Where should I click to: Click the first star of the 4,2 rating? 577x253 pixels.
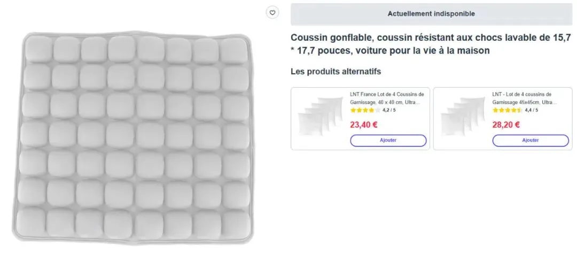(x=353, y=110)
